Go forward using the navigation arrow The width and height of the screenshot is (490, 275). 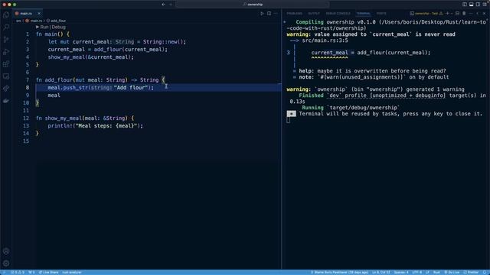point(171,5)
